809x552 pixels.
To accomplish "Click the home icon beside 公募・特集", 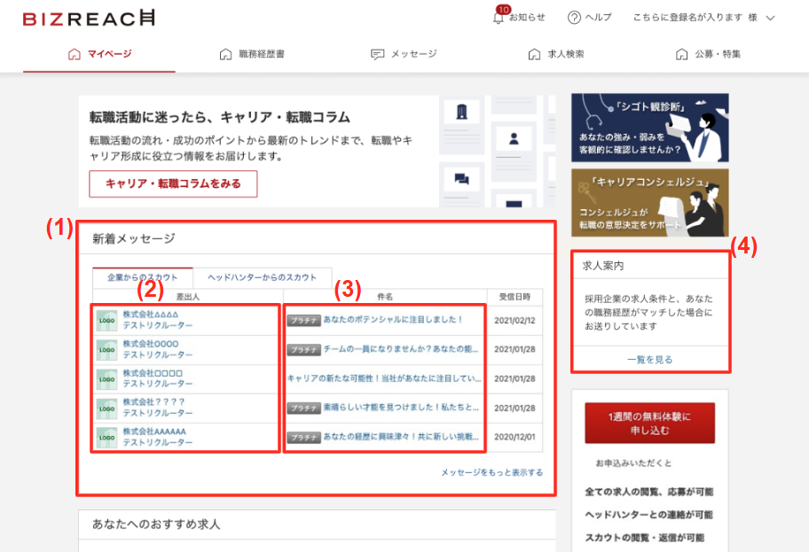I will 681,54.
